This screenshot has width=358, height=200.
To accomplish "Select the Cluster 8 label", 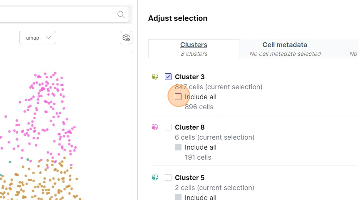I will point(189,127).
